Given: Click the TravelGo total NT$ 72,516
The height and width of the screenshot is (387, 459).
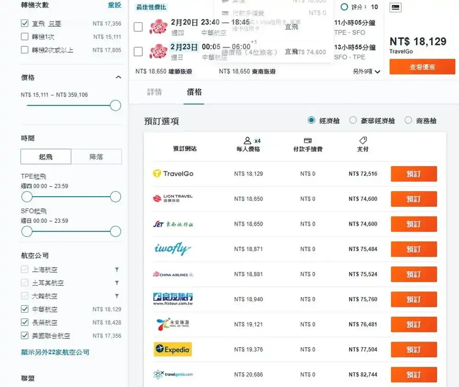Looking at the screenshot, I should [363, 174].
